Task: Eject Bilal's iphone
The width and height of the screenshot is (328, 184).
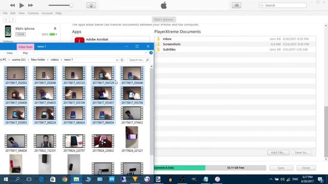Action: [x=55, y=29]
